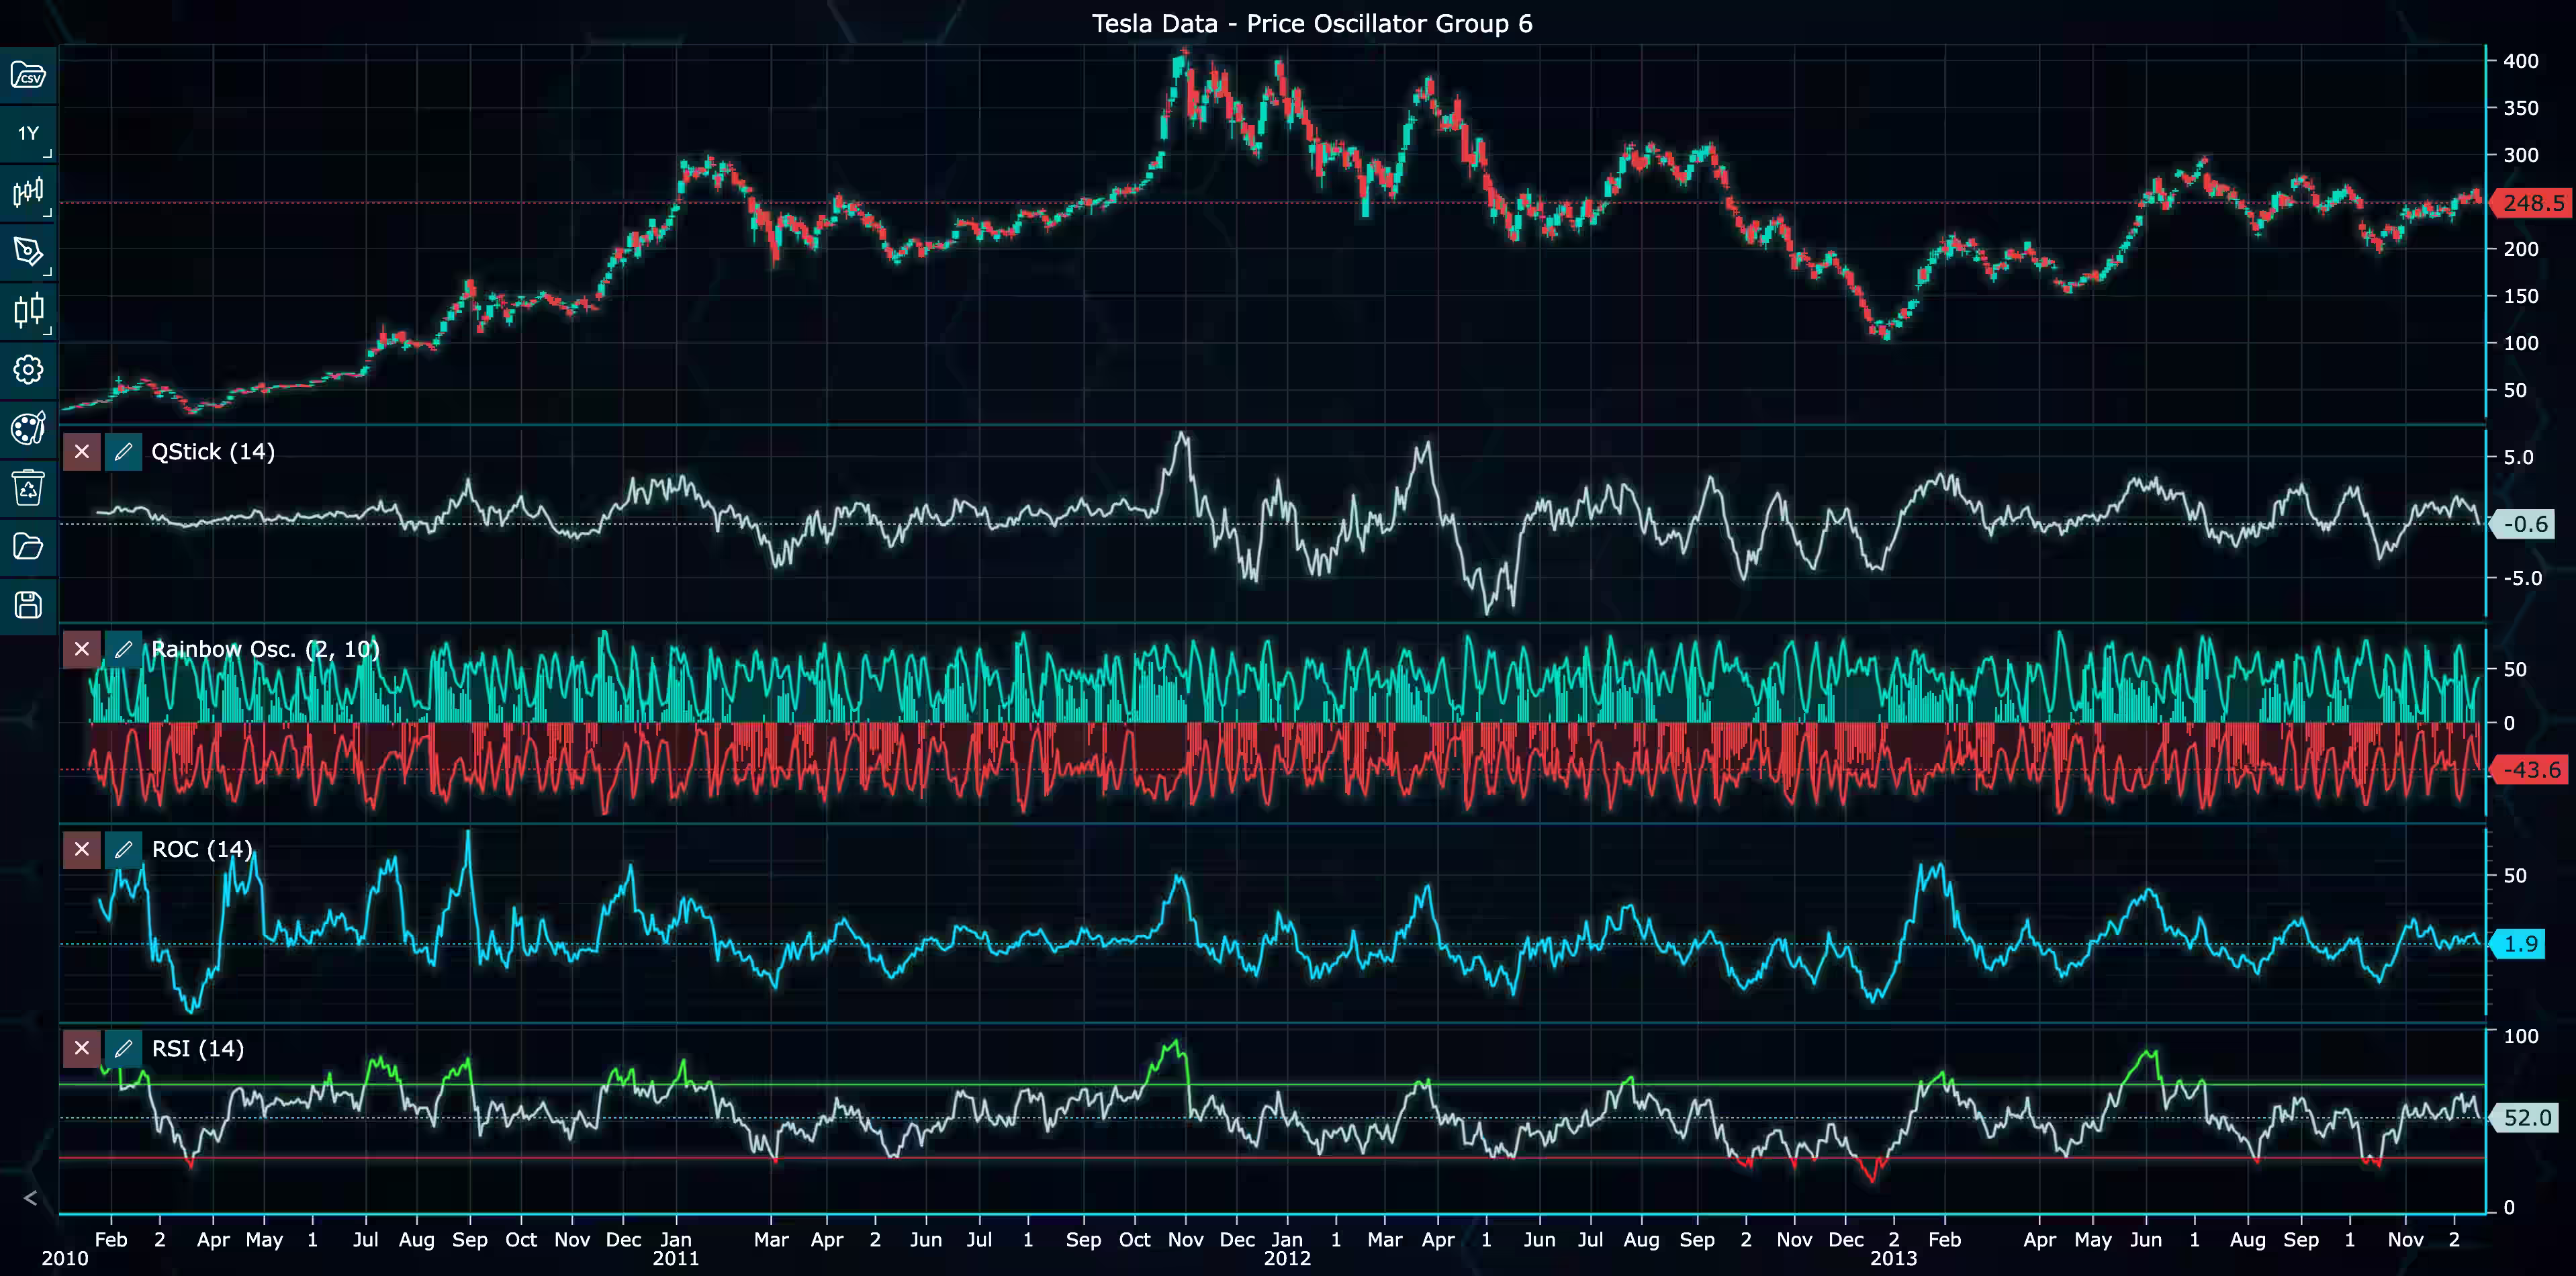Click the QStick (14) panel label

coord(213,452)
